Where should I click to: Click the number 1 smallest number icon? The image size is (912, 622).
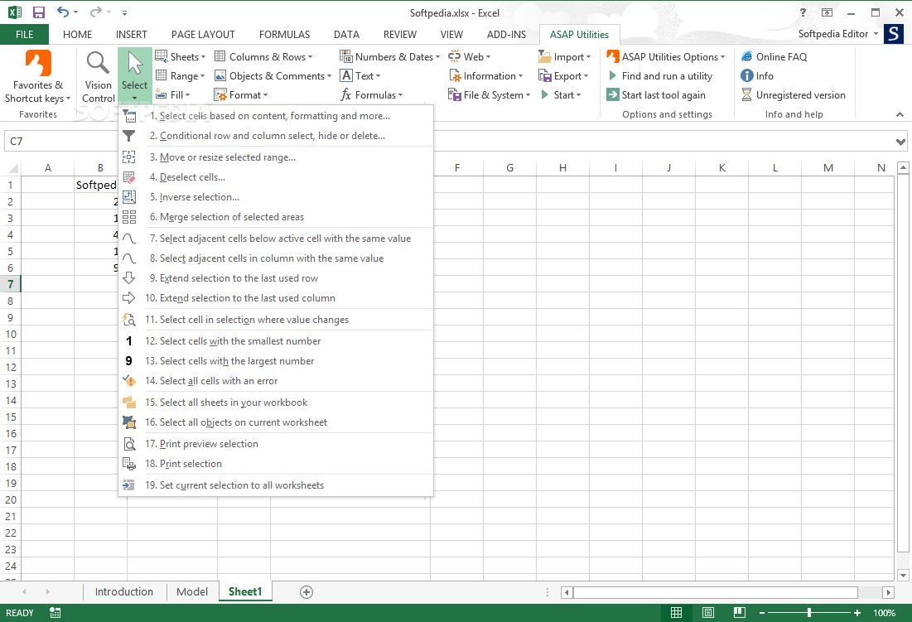tap(129, 341)
